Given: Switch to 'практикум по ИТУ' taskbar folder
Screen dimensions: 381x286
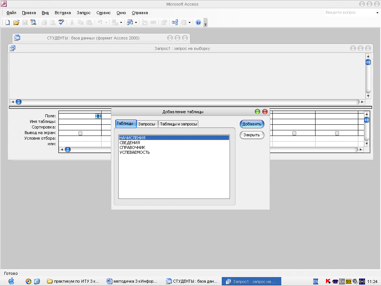Looking at the screenshot, I should (x=73, y=282).
